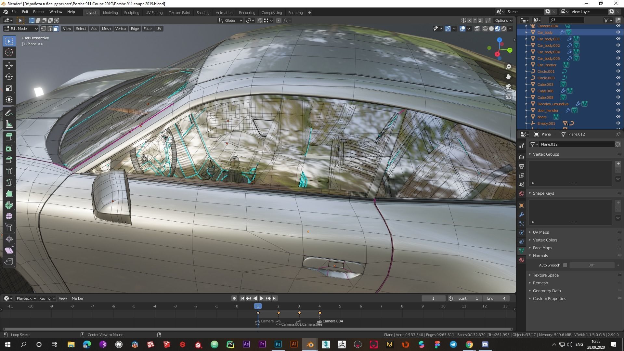Expand the UV Maps panel

pos(541,232)
